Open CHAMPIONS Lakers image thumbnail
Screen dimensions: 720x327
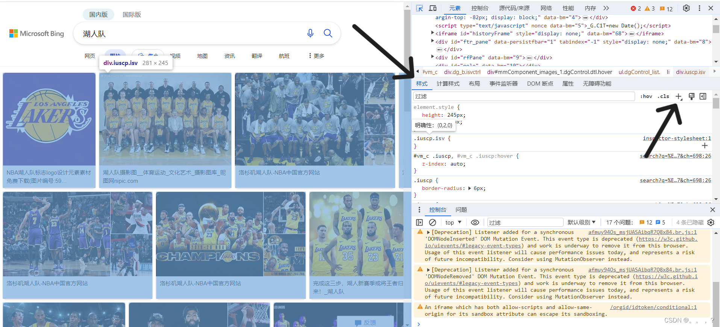[209, 234]
